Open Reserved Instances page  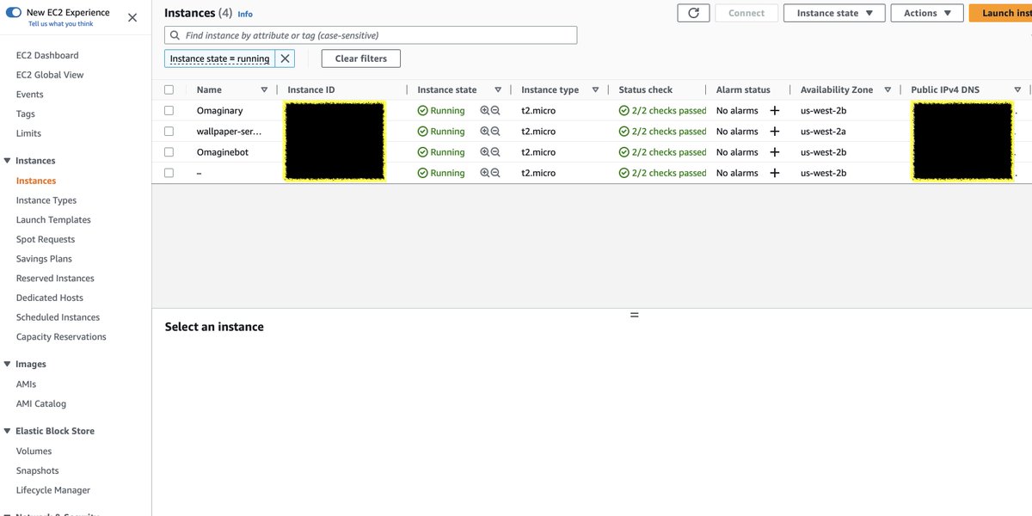55,279
